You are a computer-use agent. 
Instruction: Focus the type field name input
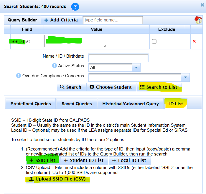click(x=113, y=20)
